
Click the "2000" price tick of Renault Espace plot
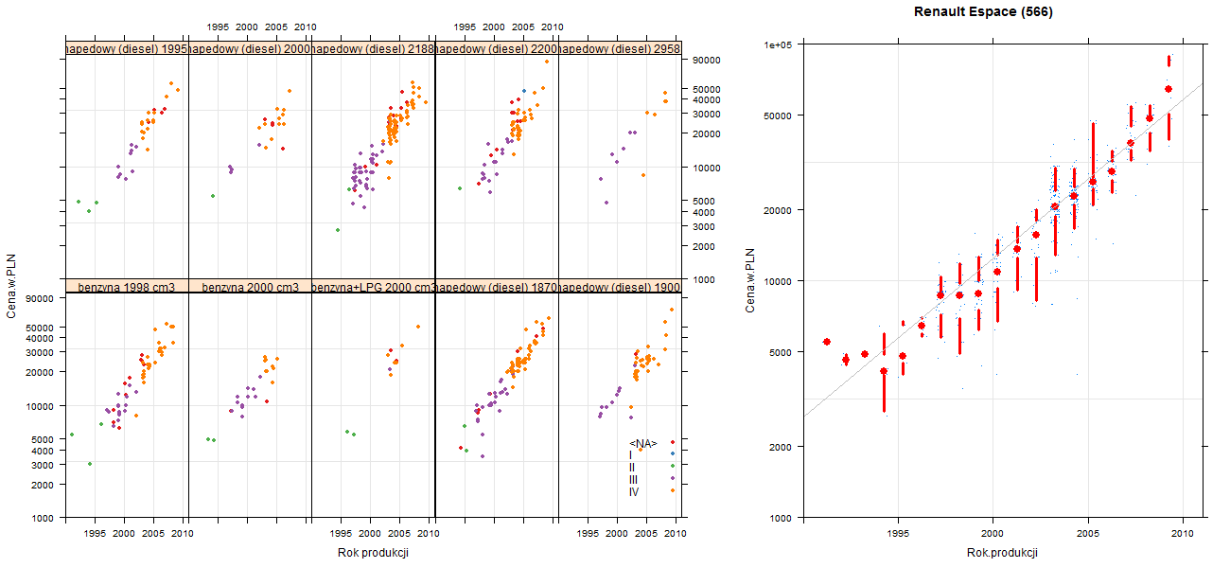782,446
